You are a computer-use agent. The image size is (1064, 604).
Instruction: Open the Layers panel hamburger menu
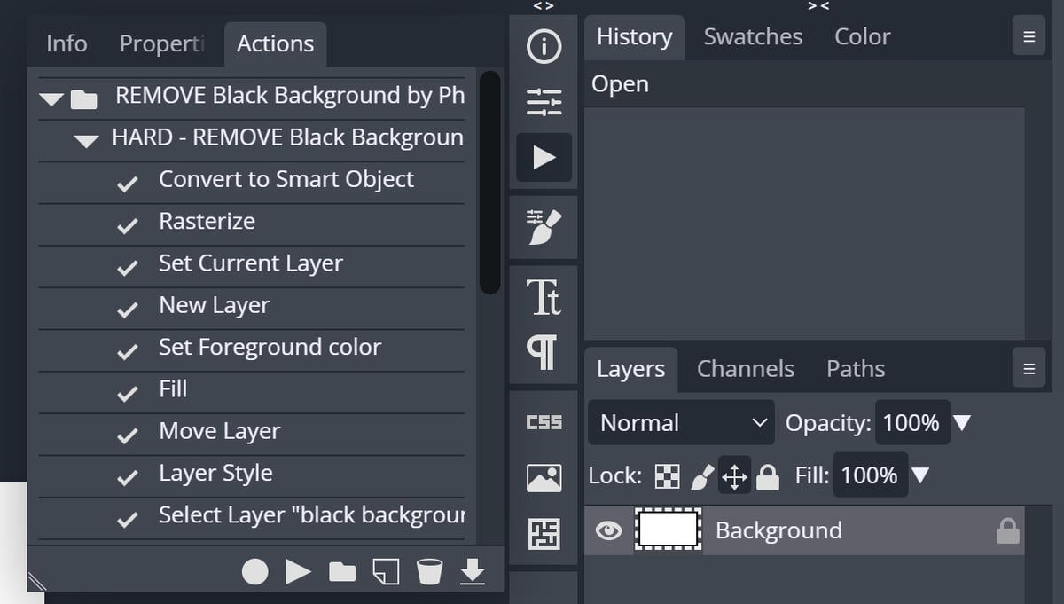pyautogui.click(x=1029, y=369)
